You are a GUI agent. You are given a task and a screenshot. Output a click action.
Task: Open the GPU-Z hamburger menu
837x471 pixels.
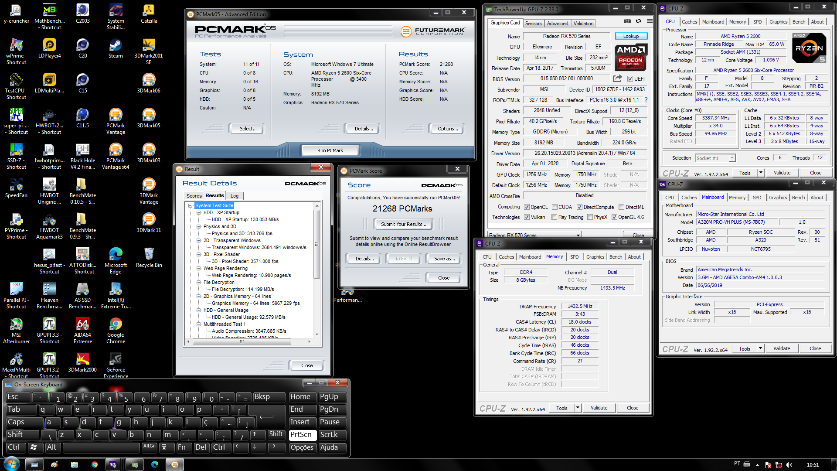pos(650,21)
